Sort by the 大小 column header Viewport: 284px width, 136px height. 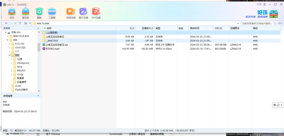click(x=126, y=28)
